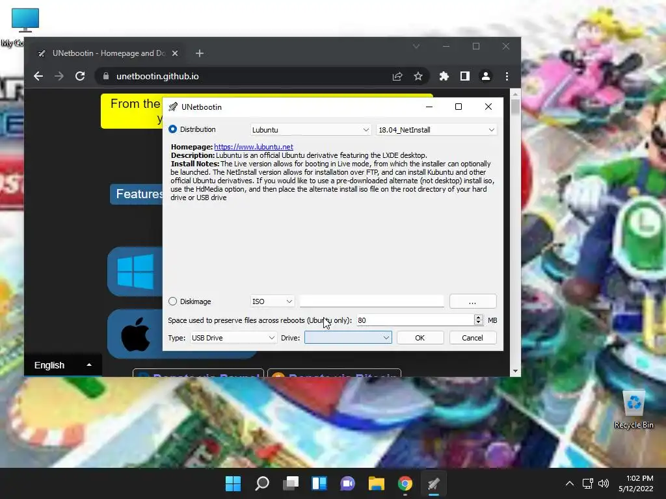Open network status in system tray

pos(588,483)
